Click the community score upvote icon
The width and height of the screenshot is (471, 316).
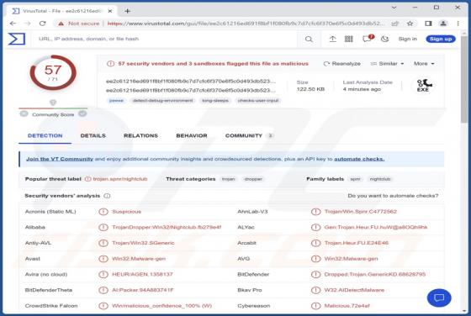coord(82,113)
